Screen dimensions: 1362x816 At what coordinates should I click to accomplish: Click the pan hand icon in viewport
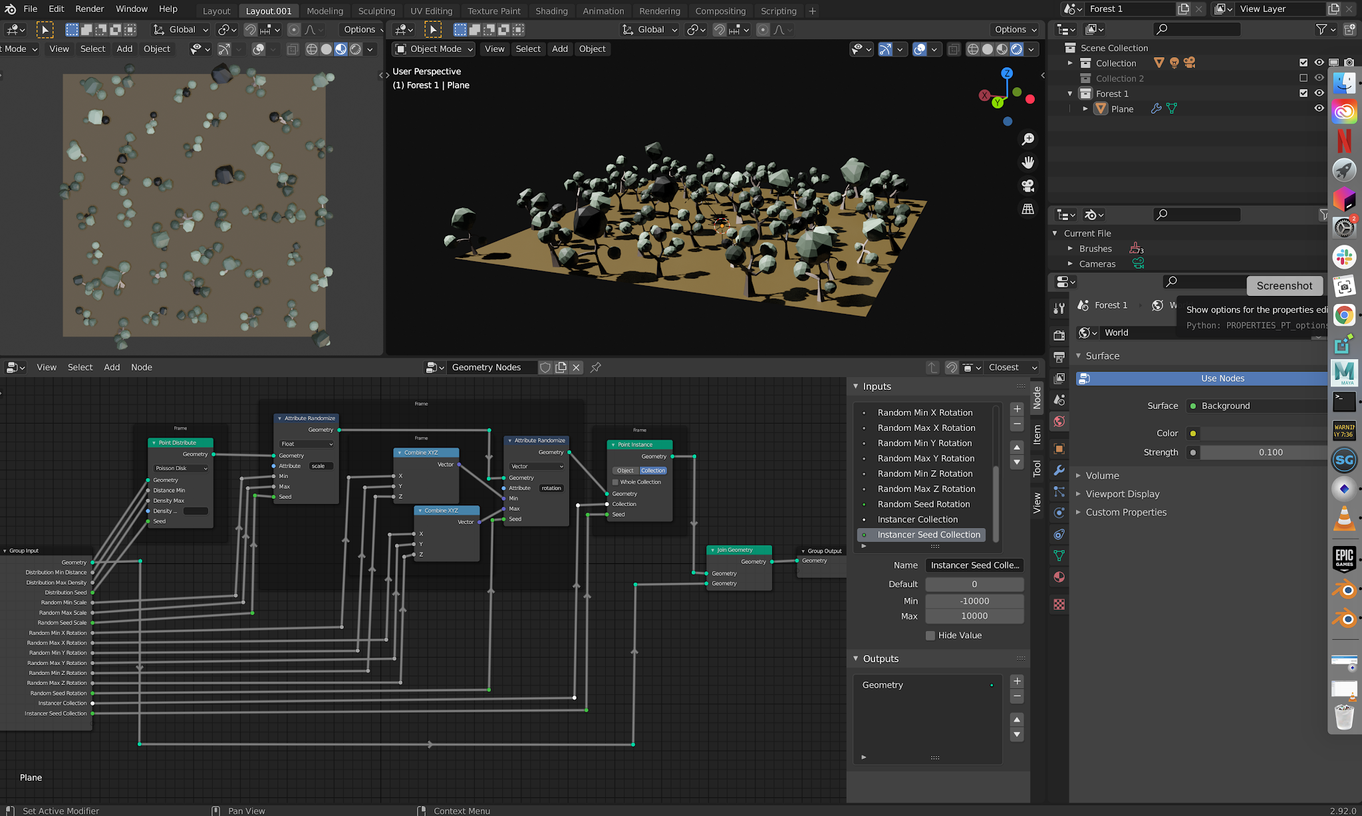[x=1028, y=162]
